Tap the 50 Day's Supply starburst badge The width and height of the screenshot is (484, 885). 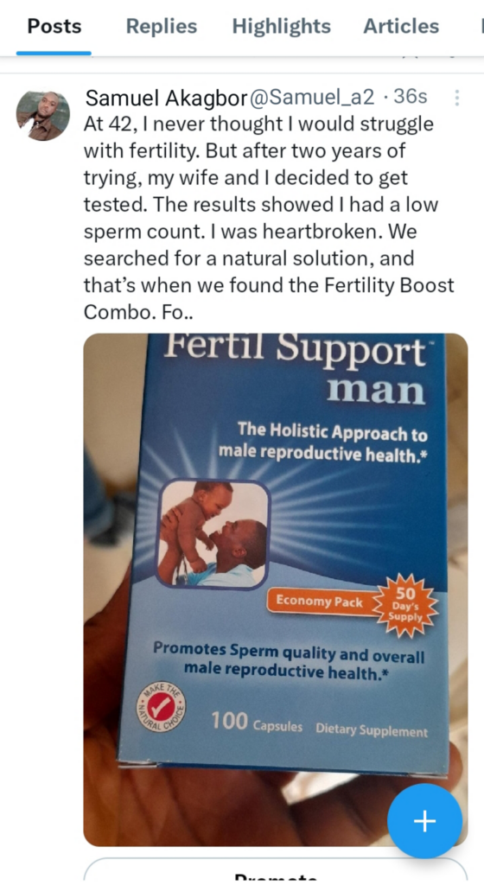[405, 606]
